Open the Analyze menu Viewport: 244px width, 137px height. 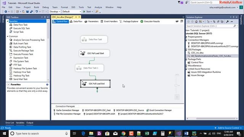(x=98, y=7)
